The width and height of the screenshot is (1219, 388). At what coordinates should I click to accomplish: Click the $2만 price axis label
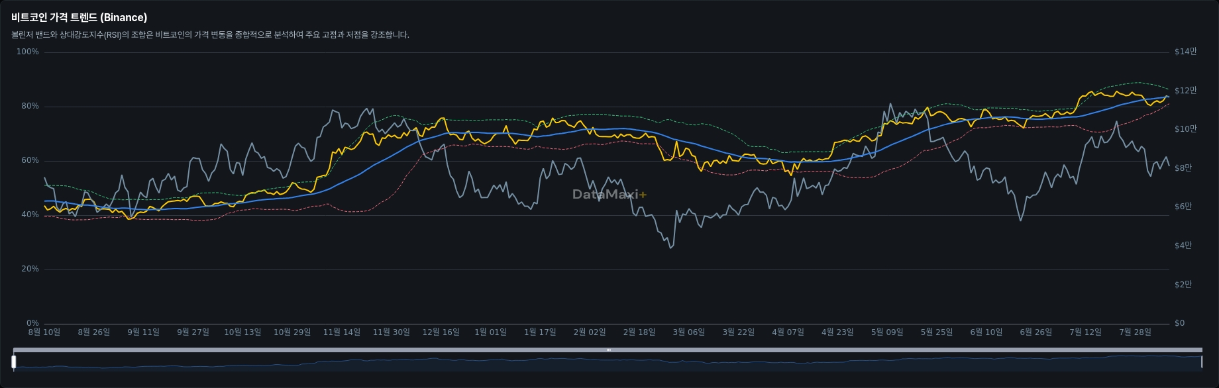(1183, 285)
